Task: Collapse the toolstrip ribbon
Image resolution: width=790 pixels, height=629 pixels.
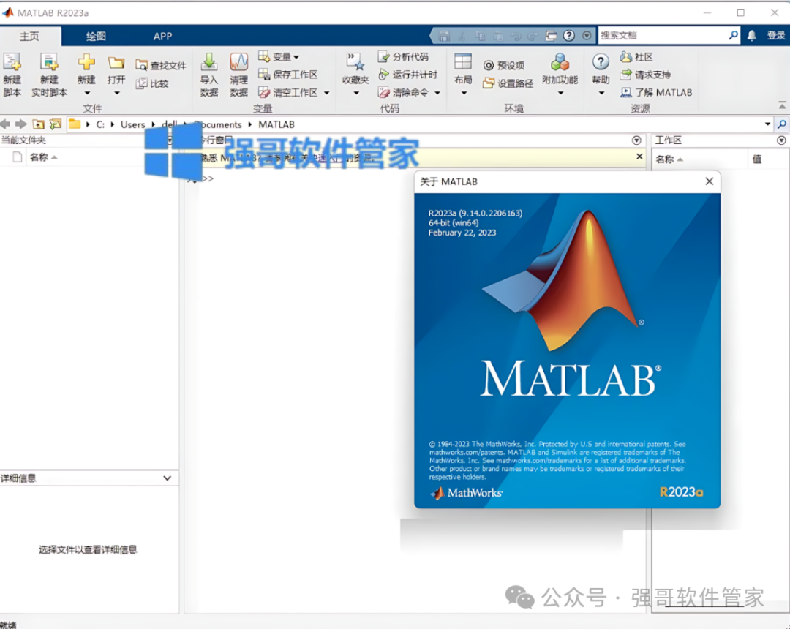Action: 782,105
